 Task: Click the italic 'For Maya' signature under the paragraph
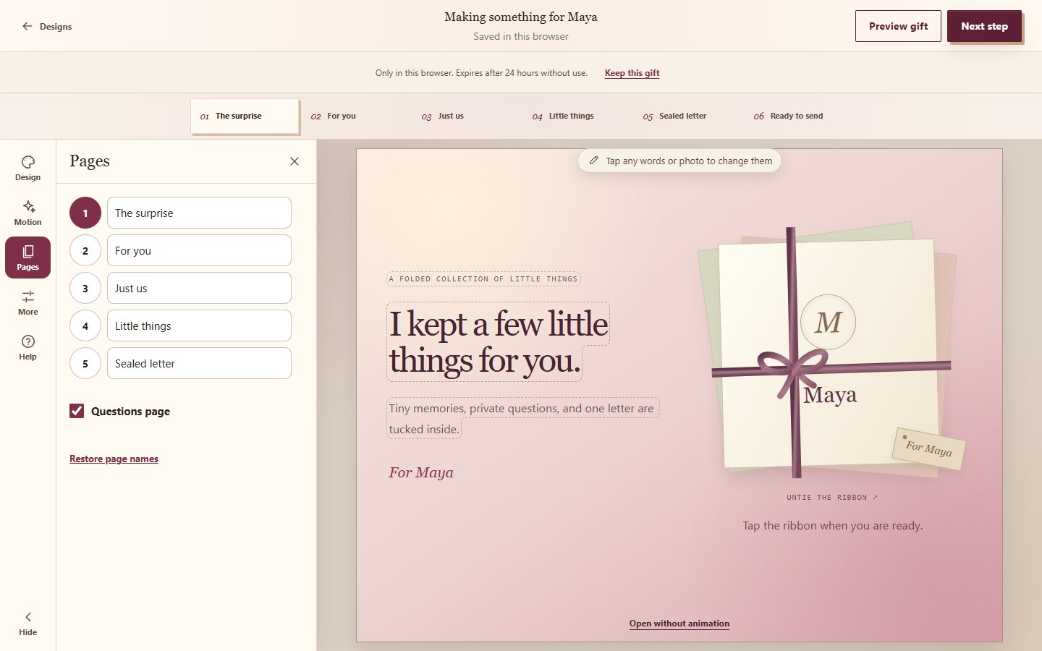pyautogui.click(x=421, y=472)
